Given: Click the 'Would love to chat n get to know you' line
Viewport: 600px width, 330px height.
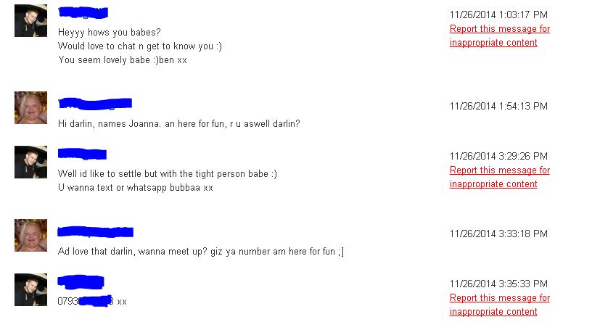Looking at the screenshot, I should pyautogui.click(x=139, y=46).
